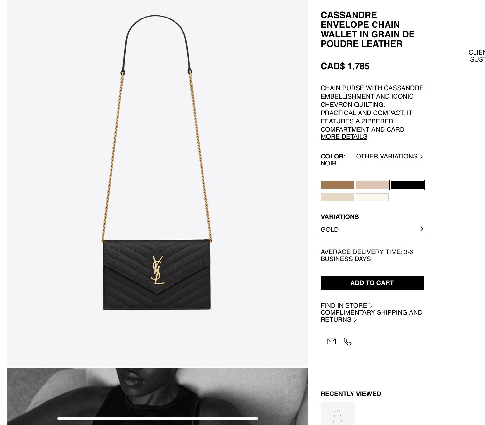
Task: Open More Details description link
Action: 344,136
